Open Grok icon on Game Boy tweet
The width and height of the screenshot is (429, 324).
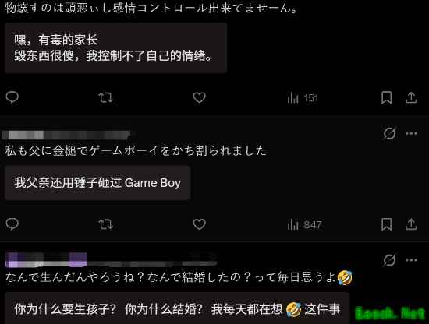pos(389,133)
